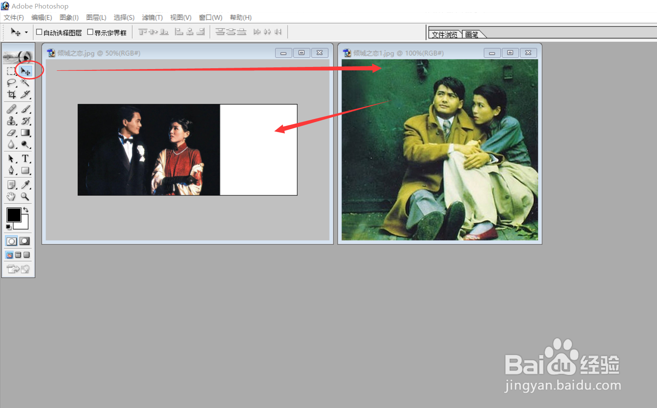Switch to the 文件浏览 tab
657x408 pixels.
(445, 35)
